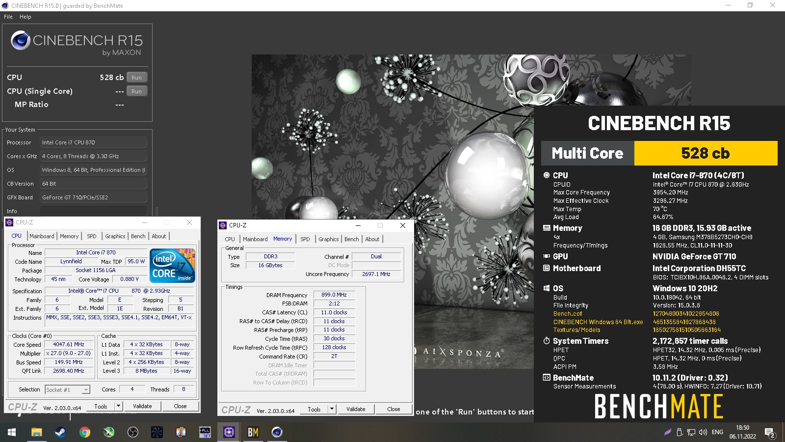The image size is (785, 442).
Task: Open SPD tab in CPU-Z Memory window
Action: click(305, 239)
